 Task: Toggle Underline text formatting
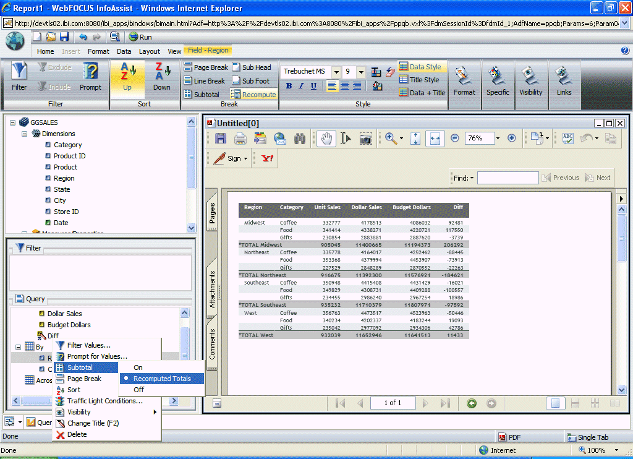pyautogui.click(x=313, y=85)
